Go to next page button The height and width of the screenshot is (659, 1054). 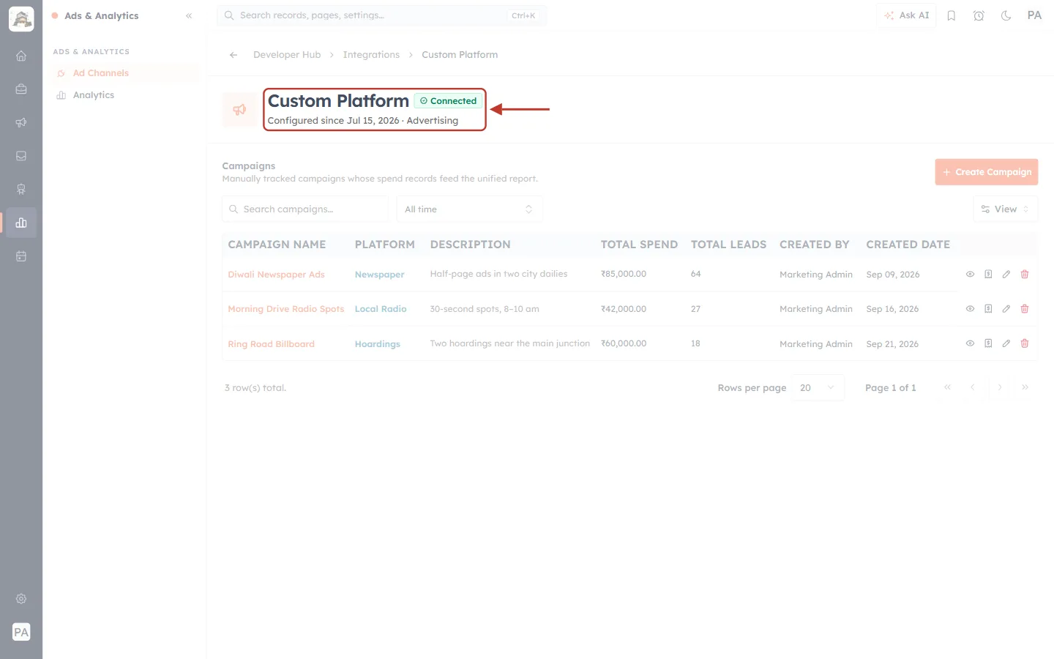tap(1000, 387)
